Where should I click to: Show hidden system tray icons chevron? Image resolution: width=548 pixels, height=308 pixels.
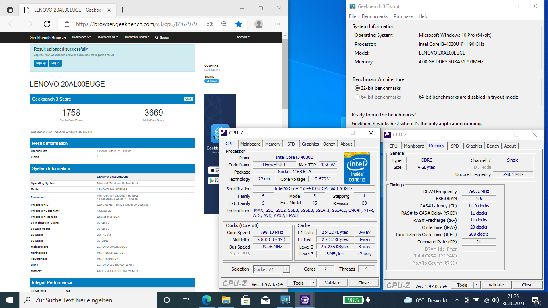tap(457, 300)
